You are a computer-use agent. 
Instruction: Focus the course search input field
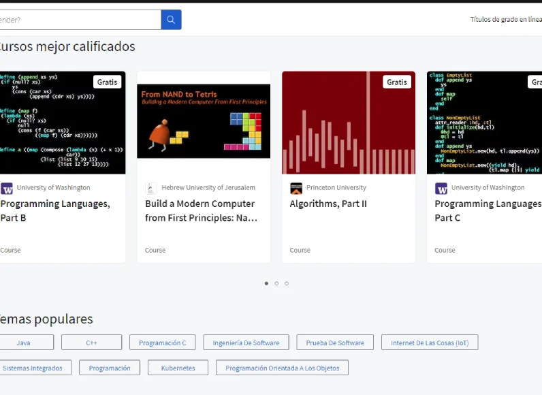[x=80, y=20]
